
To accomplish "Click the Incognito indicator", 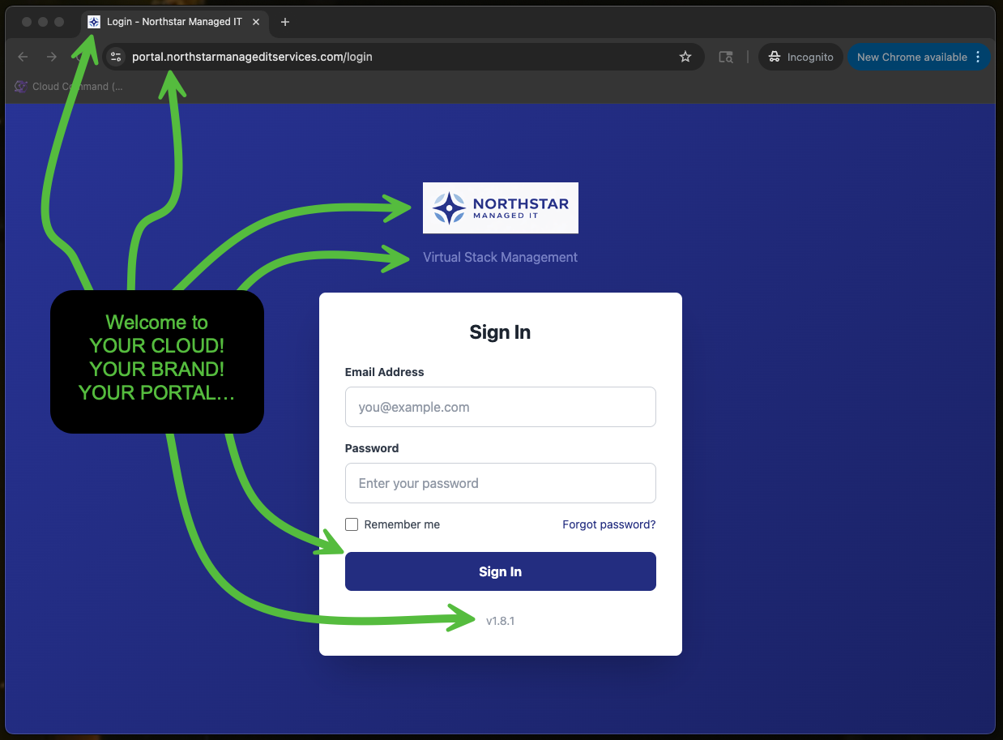I will click(800, 57).
